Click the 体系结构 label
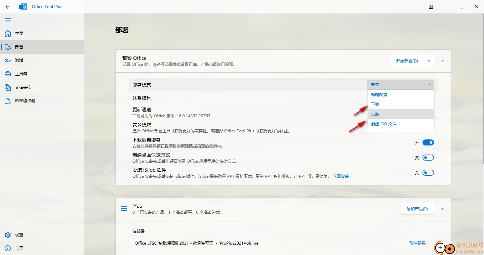The image size is (484, 255). [x=142, y=98]
